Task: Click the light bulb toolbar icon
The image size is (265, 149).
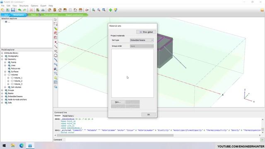Action: click(x=116, y=10)
